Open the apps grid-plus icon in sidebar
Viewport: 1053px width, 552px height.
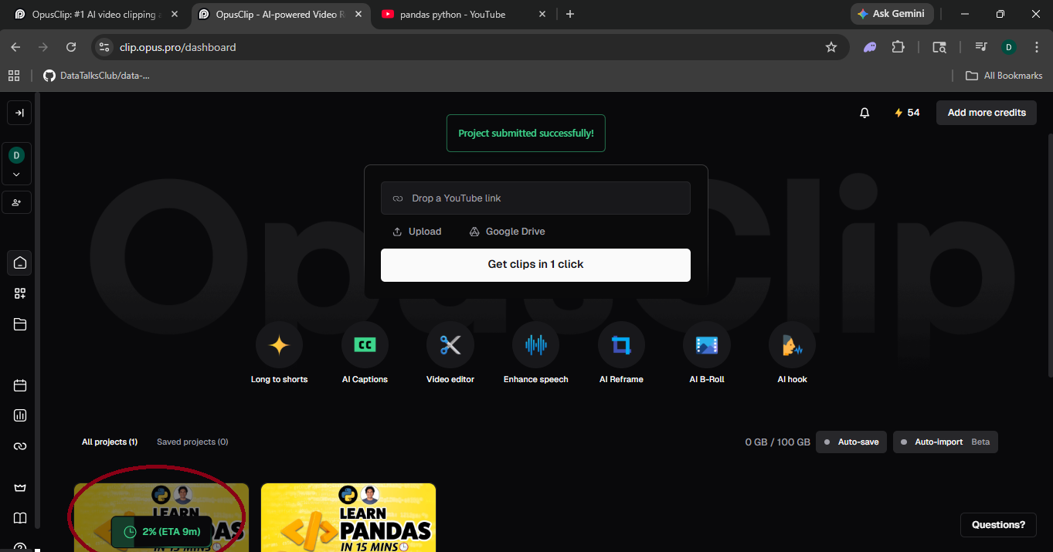(20, 293)
